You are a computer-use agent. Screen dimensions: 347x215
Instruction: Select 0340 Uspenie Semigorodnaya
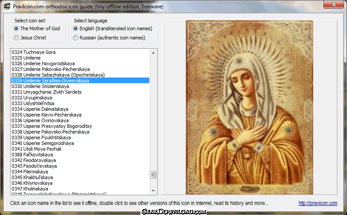(x=80, y=143)
